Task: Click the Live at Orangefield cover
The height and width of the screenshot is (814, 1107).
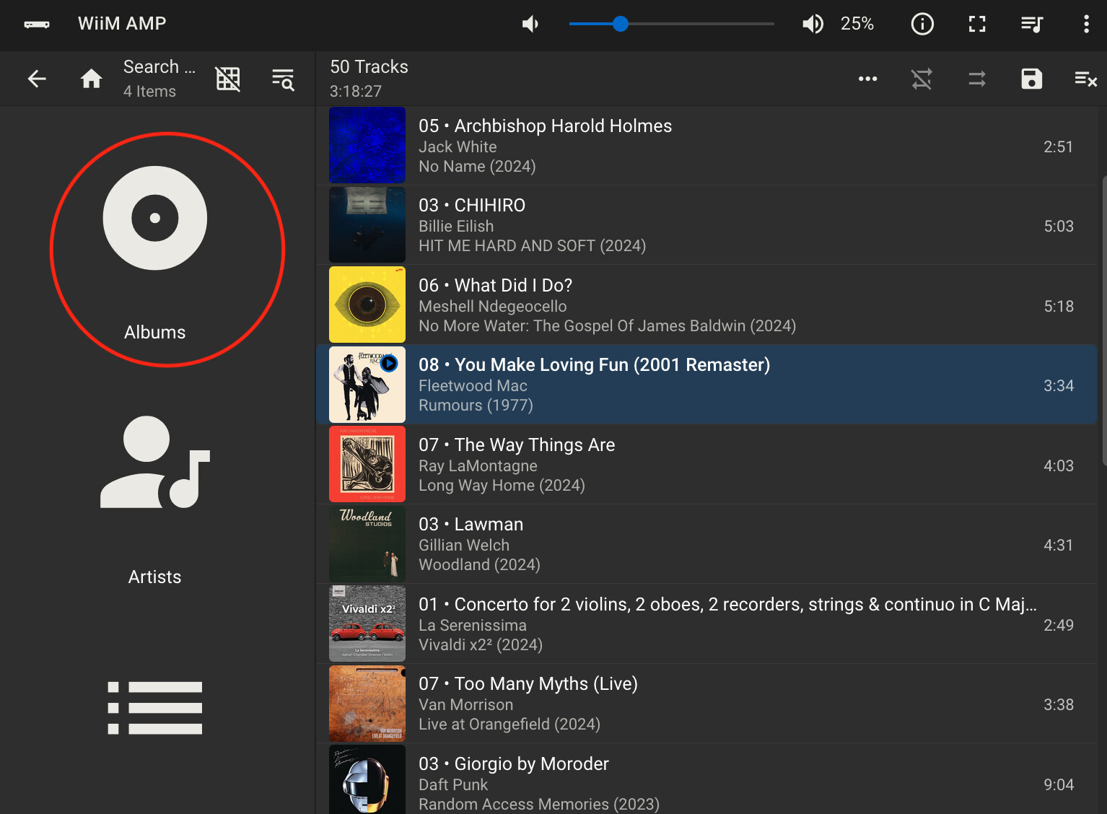Action: pos(367,704)
